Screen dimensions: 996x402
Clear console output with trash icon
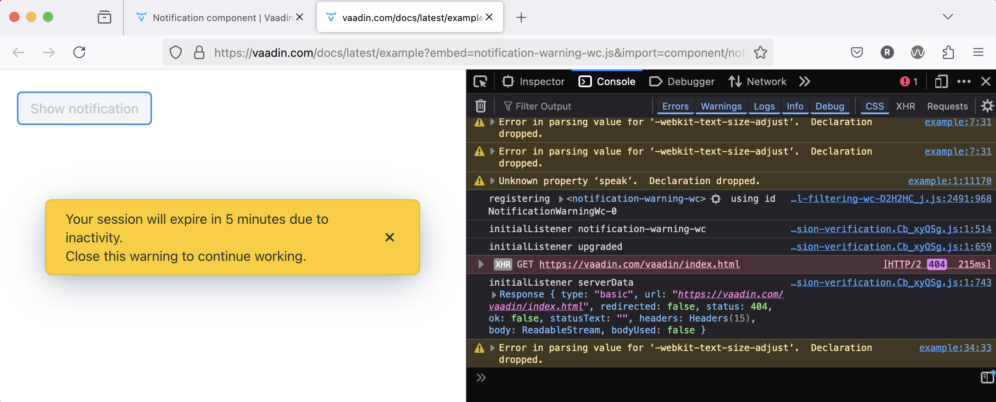481,106
